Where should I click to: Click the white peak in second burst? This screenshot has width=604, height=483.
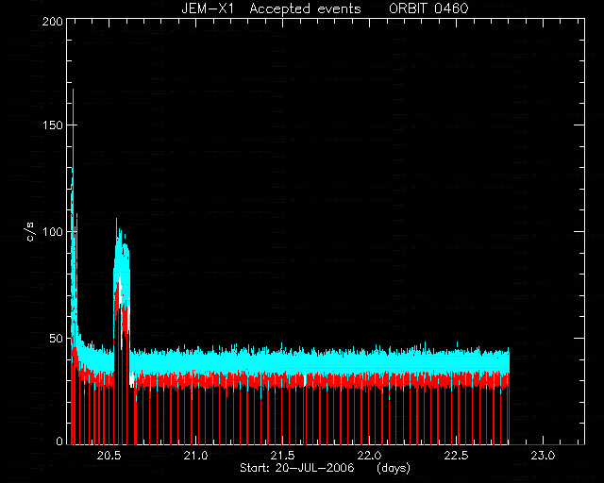[120, 287]
